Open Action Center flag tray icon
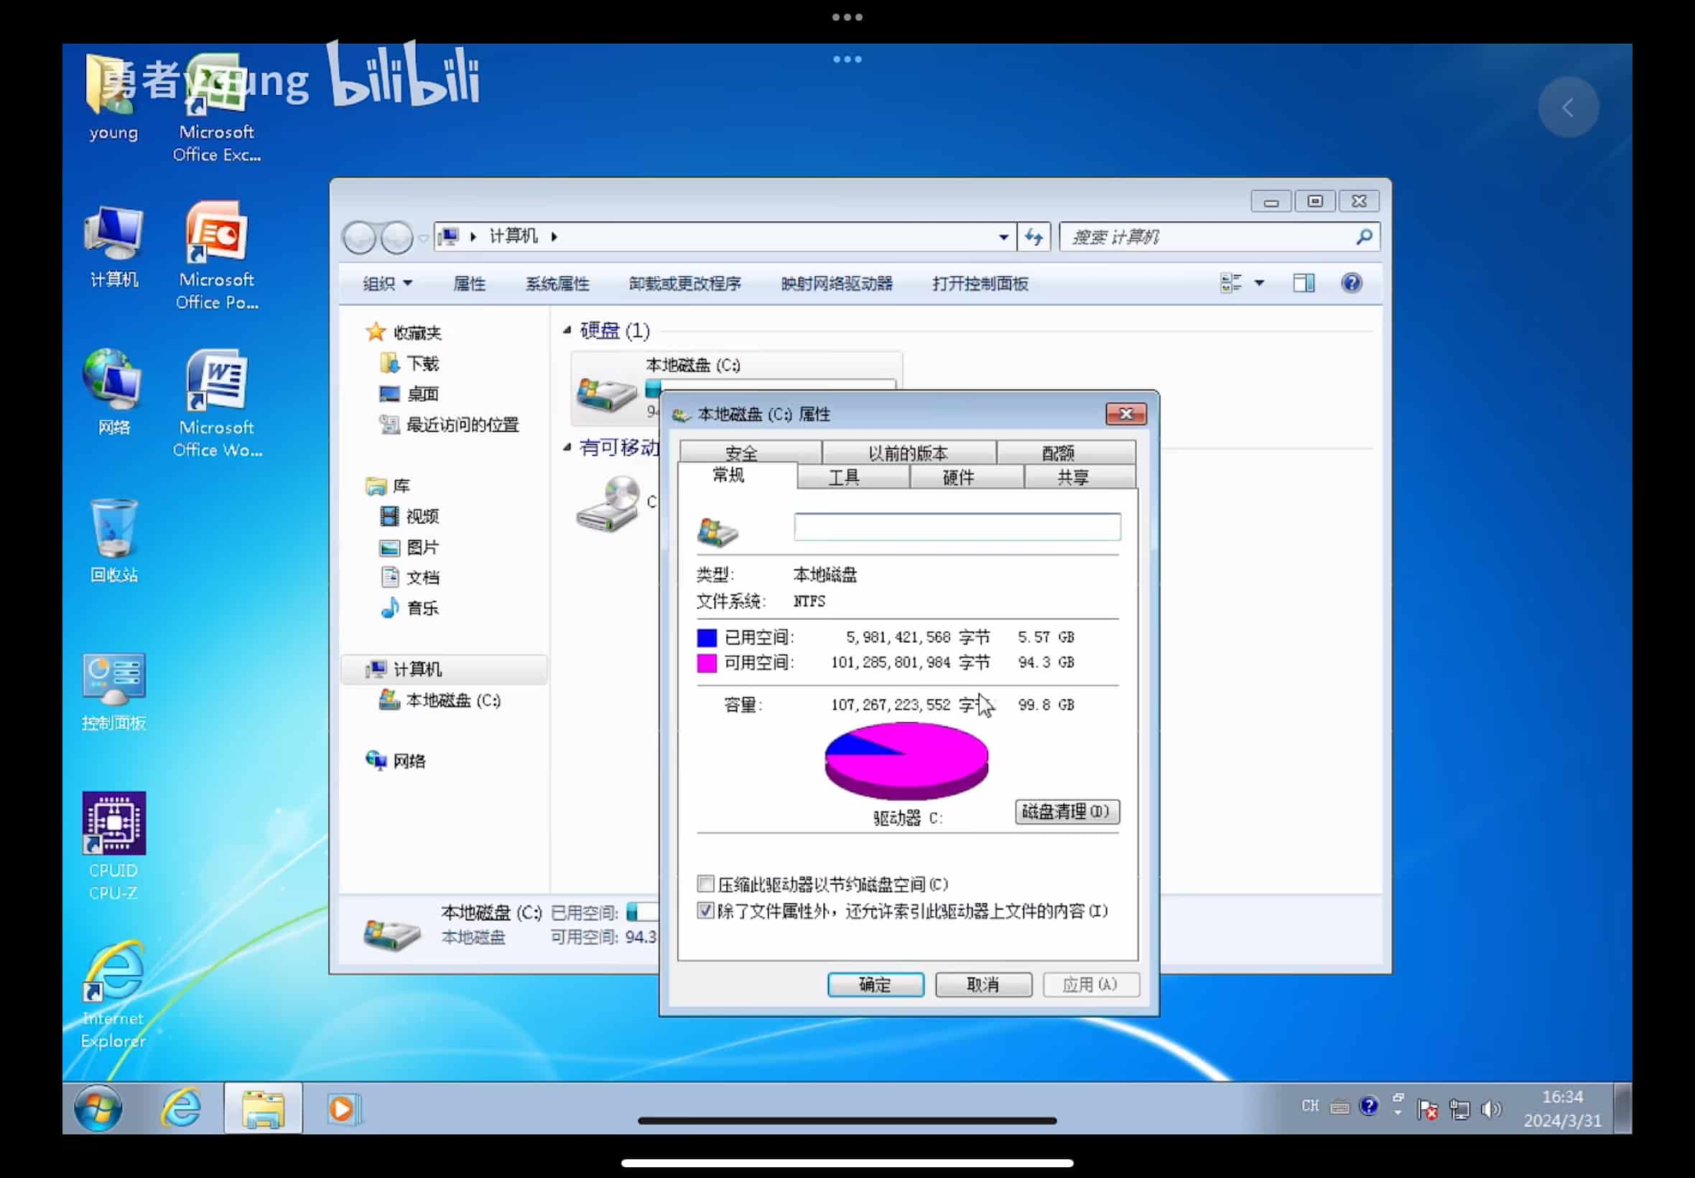The image size is (1695, 1178). [1427, 1108]
